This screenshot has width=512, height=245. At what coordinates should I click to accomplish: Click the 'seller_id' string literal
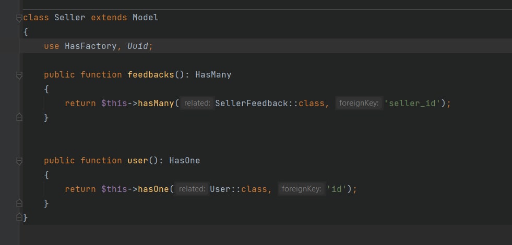[412, 103]
